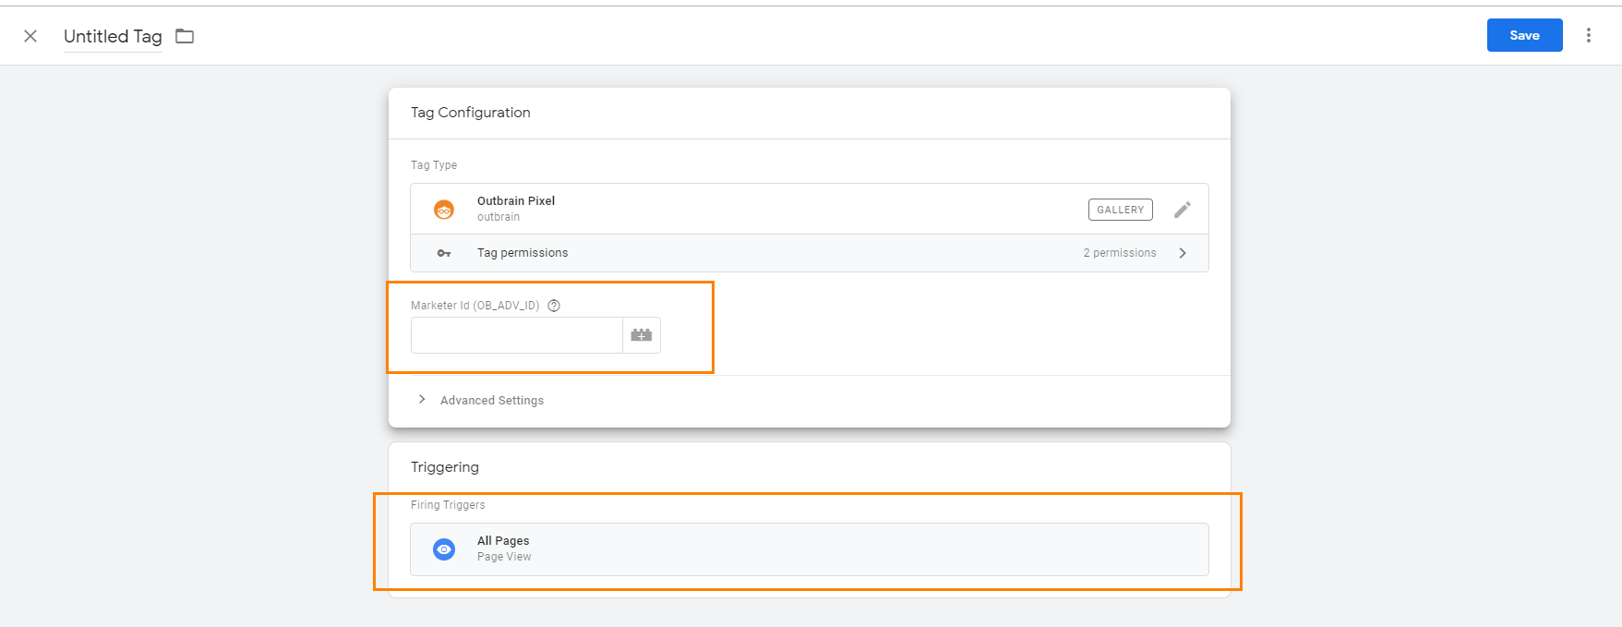Screen dimensions: 1622x627
Task: Rename the Untitled Tag title
Action: [113, 36]
